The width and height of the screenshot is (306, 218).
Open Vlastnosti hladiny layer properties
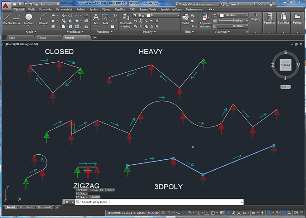[x=126, y=20]
